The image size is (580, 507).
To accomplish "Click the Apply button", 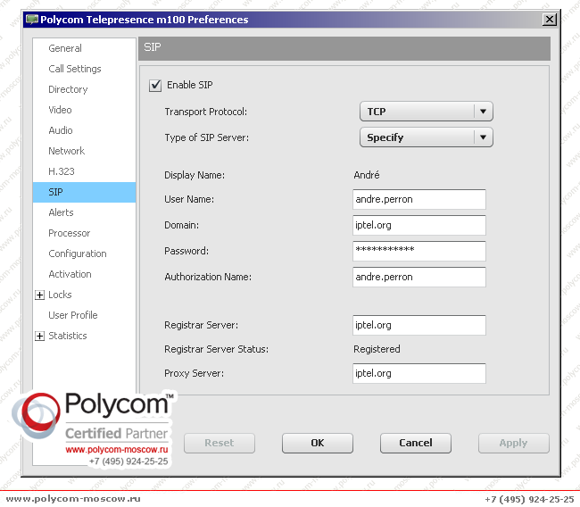I will pos(513,444).
